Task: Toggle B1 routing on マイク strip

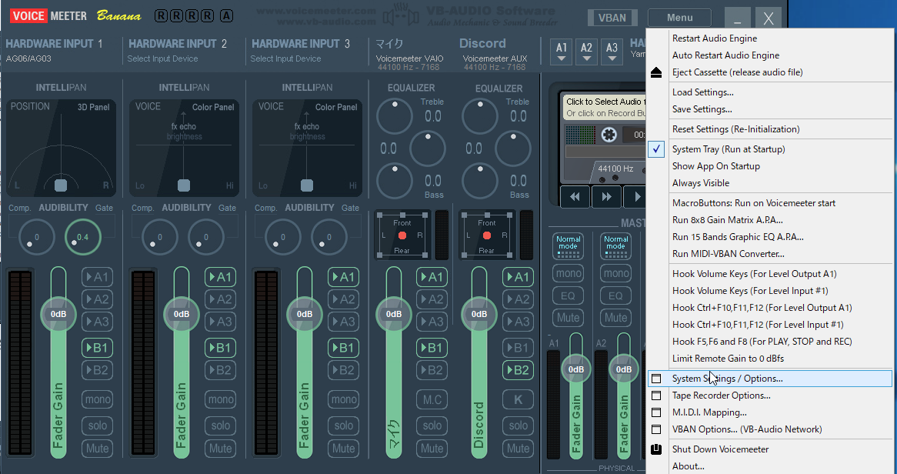Action: pos(432,348)
